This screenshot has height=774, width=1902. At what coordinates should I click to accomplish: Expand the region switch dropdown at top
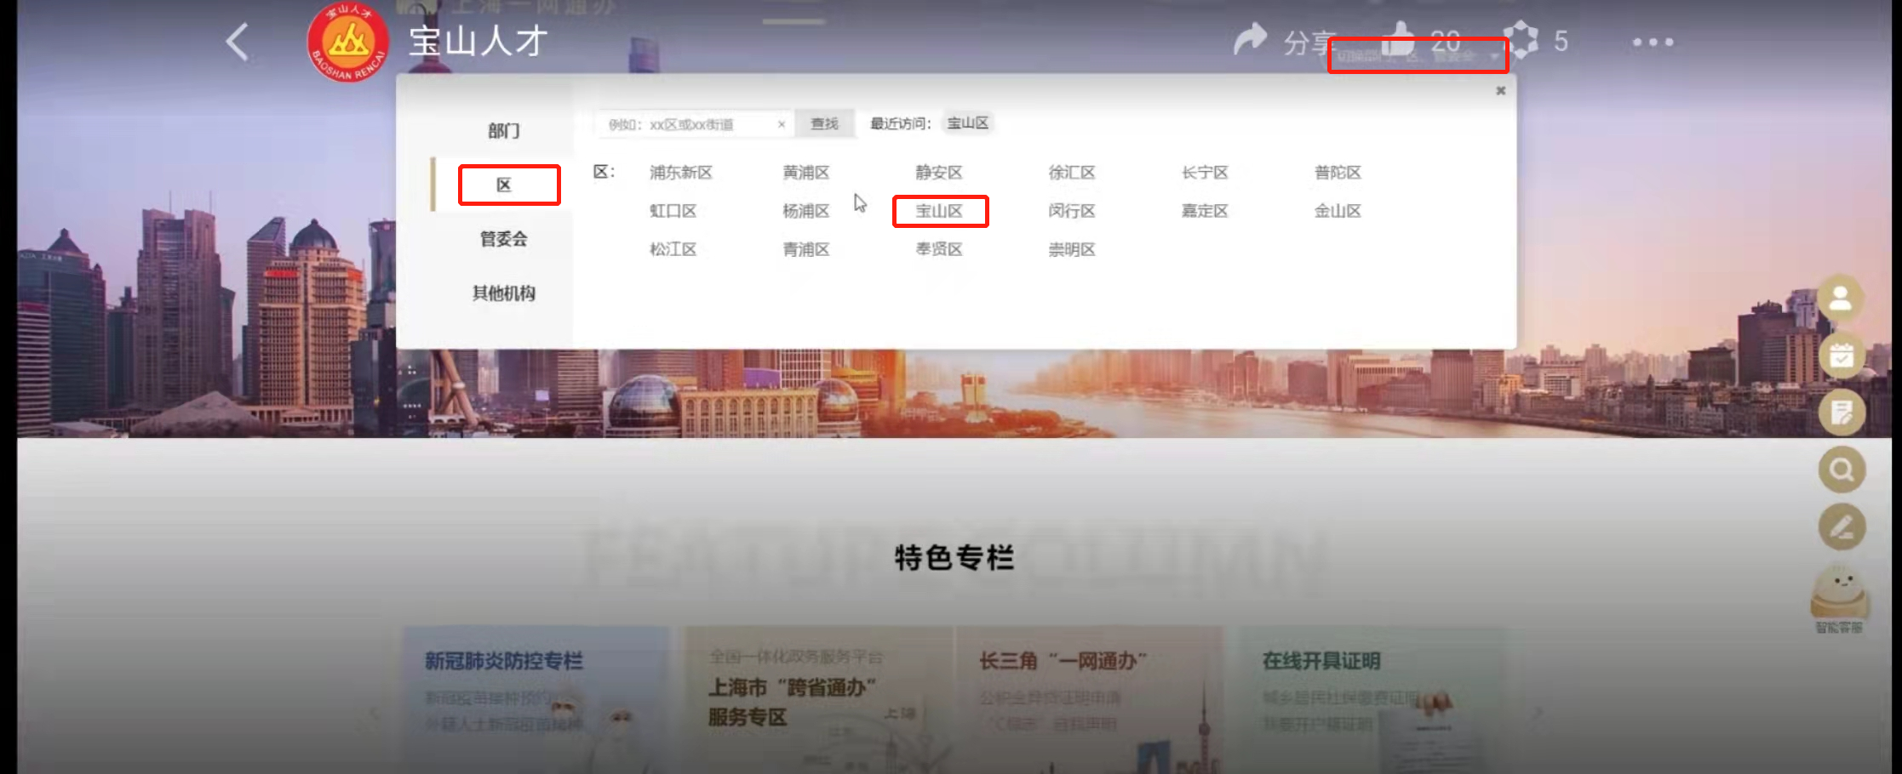coord(1418,56)
